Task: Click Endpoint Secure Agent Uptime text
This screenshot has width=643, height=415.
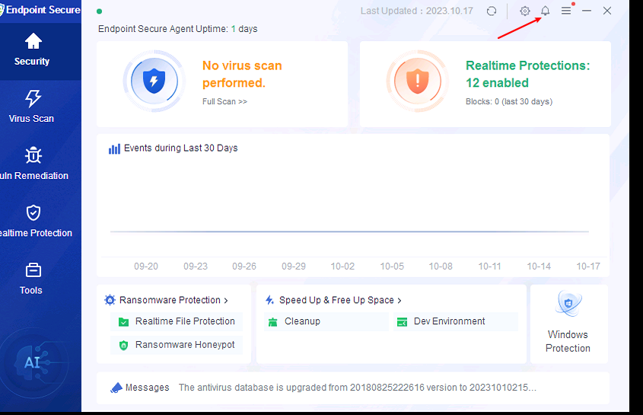Action: tap(177, 29)
